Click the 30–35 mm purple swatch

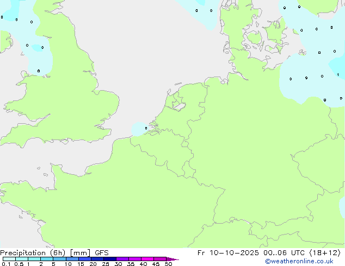click(x=122, y=259)
